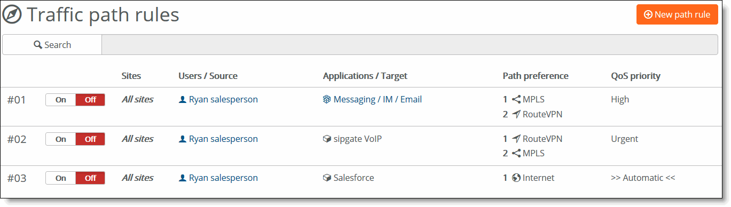The height and width of the screenshot is (207, 731).
Task: Open Ryan salesperson link in rule #02
Action: click(x=223, y=139)
